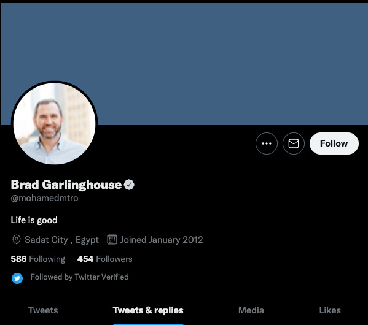
Task: Open the Media tab
Action: pyautogui.click(x=251, y=310)
